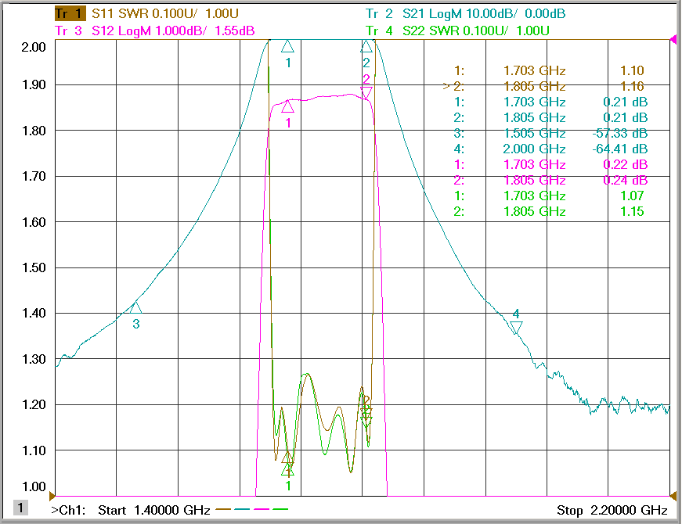The height and width of the screenshot is (524, 682).
Task: Select the Tr 1 S11 SWR trace label
Action: point(146,13)
